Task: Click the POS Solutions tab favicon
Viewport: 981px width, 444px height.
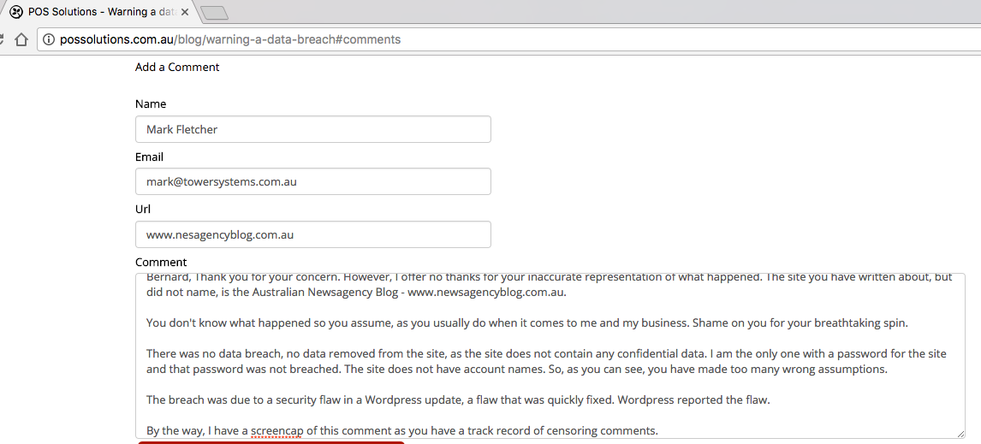Action: pos(15,12)
